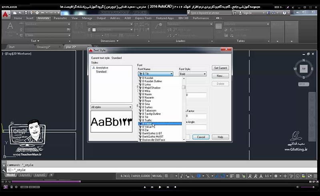Click the Cancel button in Text Style

pos(201,137)
